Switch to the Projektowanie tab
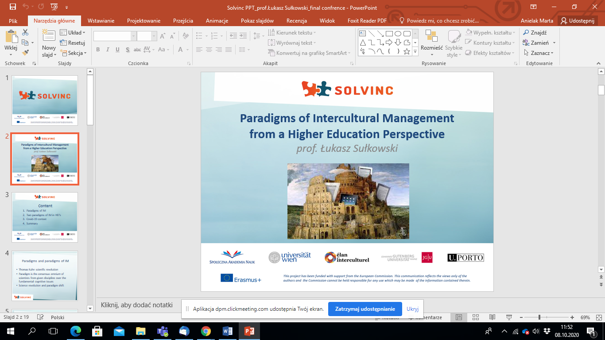This screenshot has height=340, width=605. coord(143,21)
